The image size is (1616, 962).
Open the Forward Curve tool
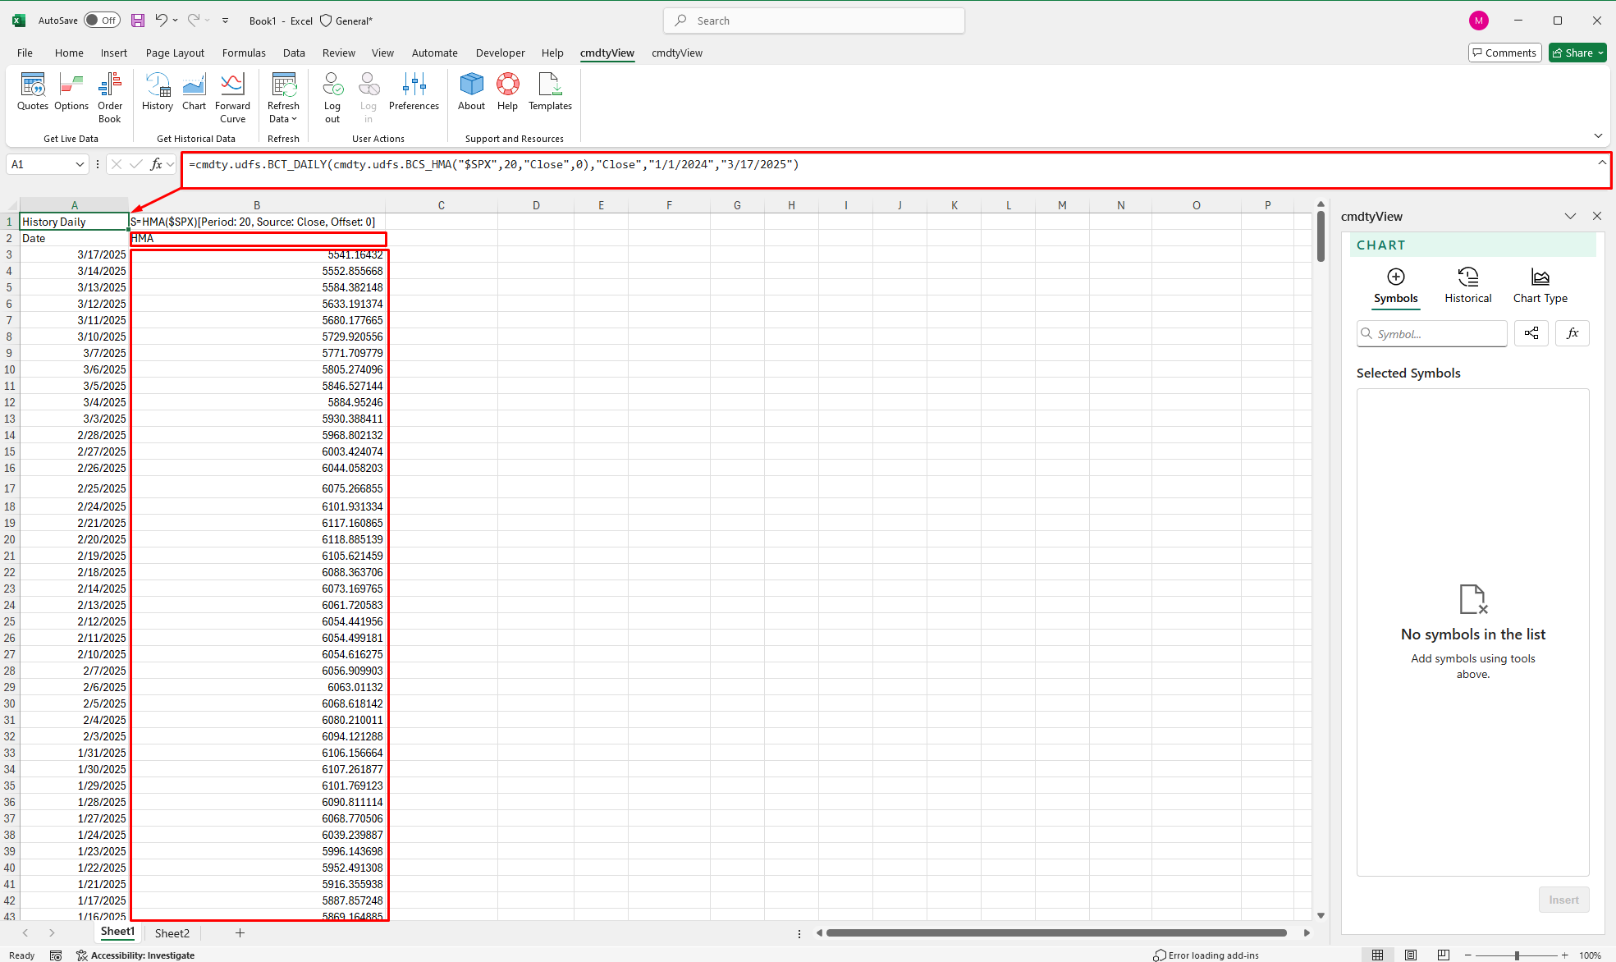coord(233,98)
